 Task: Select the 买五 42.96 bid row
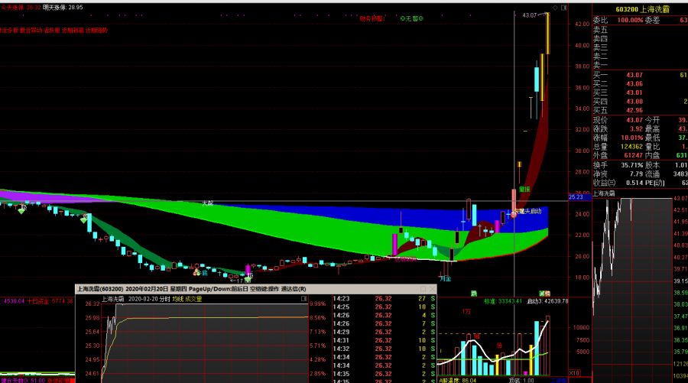pos(640,110)
